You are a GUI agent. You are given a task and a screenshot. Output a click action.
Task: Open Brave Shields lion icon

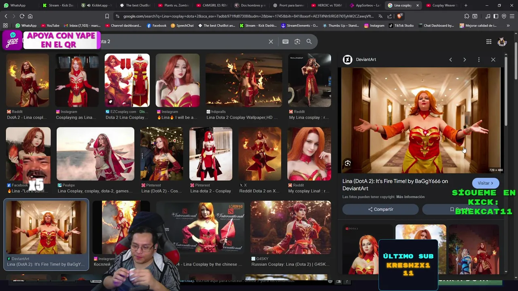tap(399, 16)
